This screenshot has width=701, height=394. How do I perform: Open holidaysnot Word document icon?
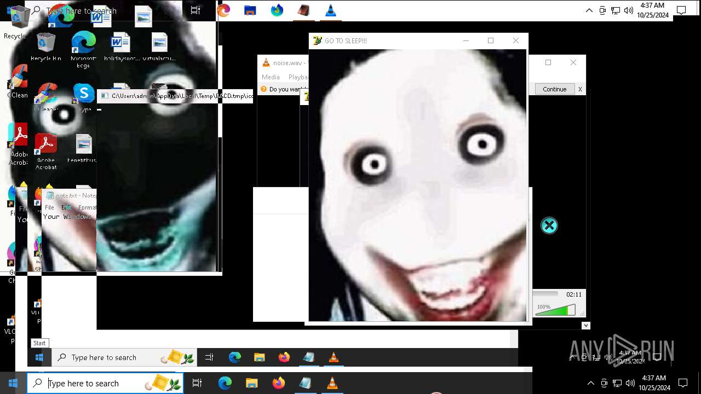122,47
